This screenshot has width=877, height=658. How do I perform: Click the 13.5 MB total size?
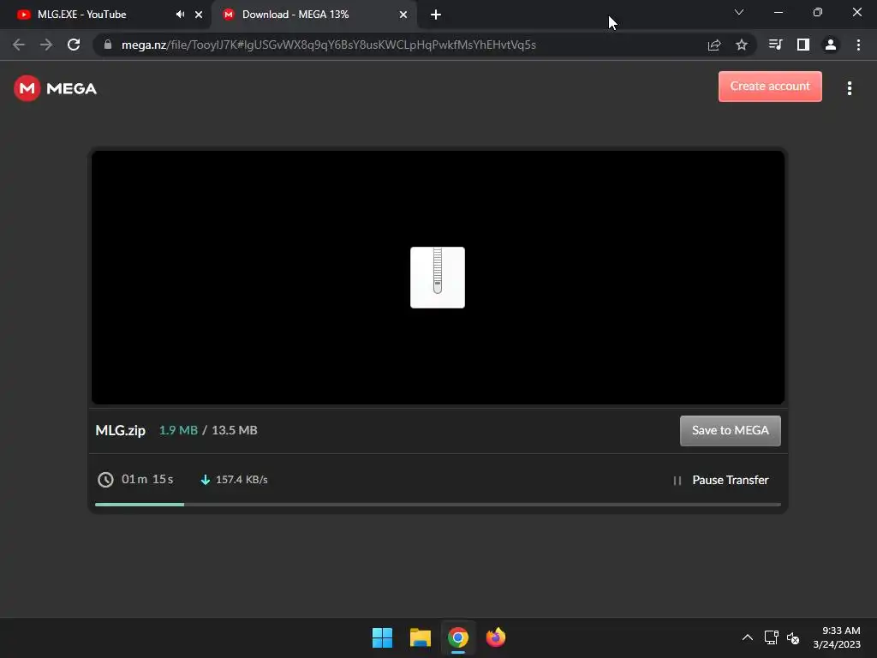tap(235, 430)
